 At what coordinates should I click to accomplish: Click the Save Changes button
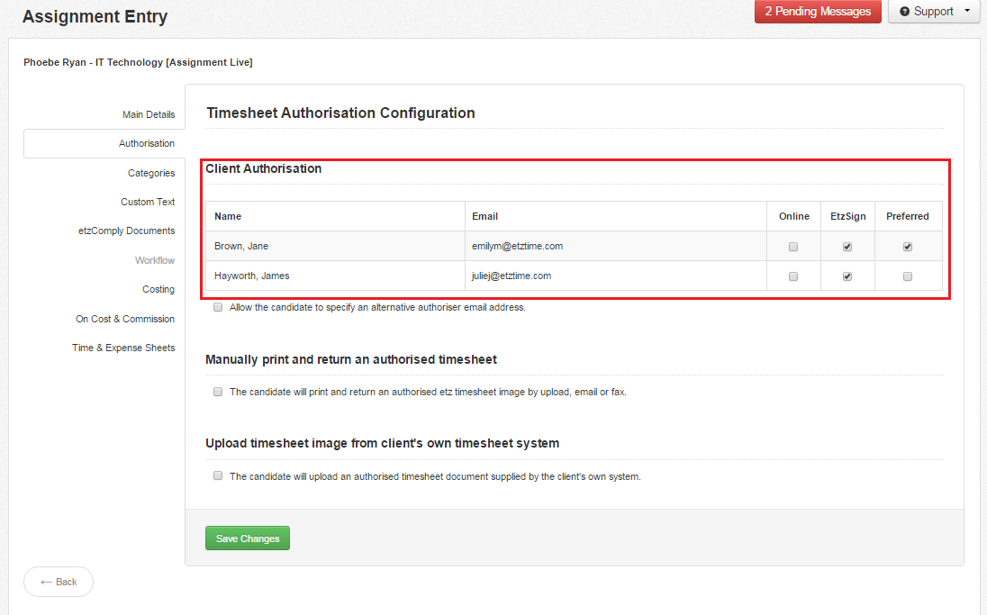[248, 538]
